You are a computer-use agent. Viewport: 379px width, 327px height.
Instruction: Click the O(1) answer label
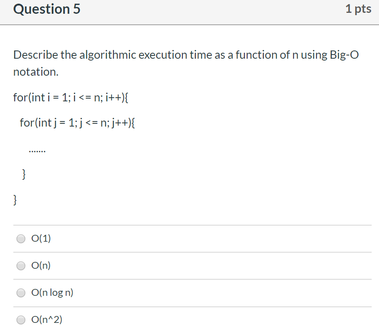pos(40,238)
